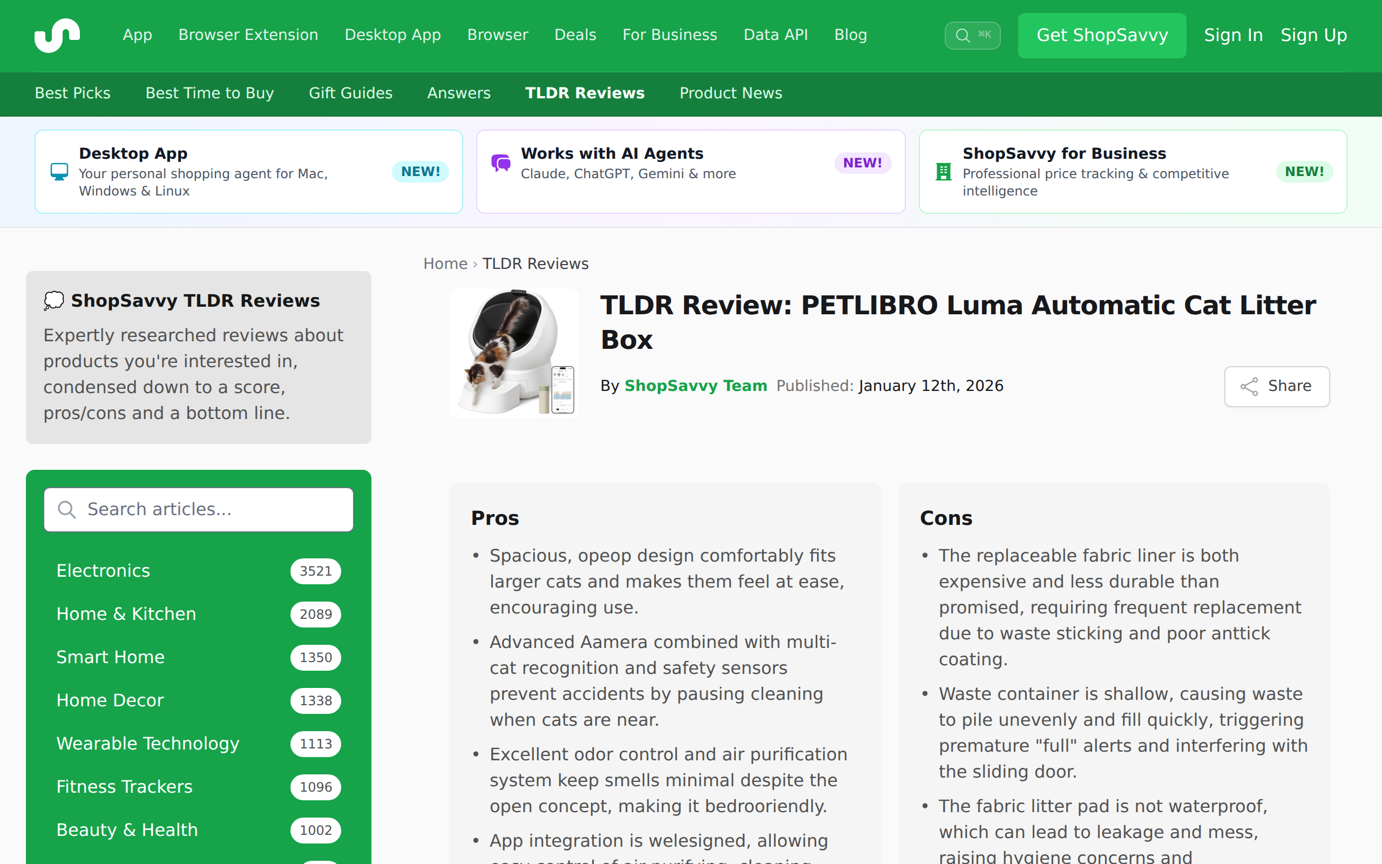Click the Desktop App monitor icon
Image resolution: width=1382 pixels, height=864 pixels.
(x=59, y=171)
